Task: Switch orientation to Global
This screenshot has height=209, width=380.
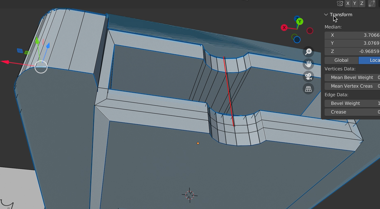Action: (x=341, y=60)
